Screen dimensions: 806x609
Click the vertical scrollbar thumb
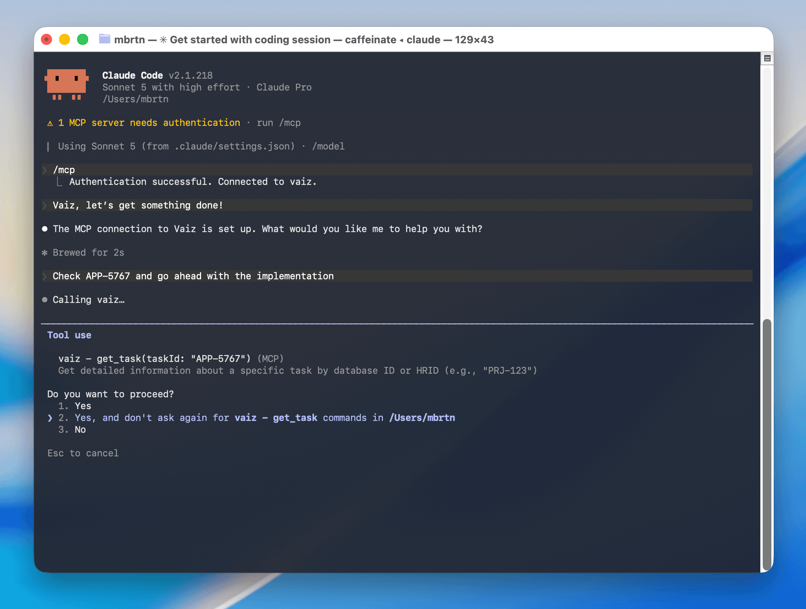point(767,445)
